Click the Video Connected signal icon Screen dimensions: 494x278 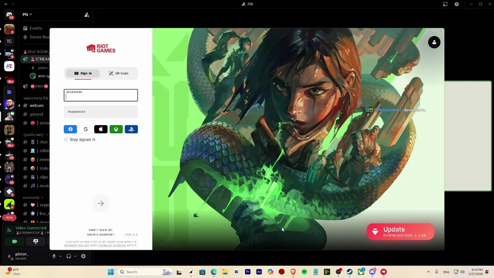coord(9,231)
